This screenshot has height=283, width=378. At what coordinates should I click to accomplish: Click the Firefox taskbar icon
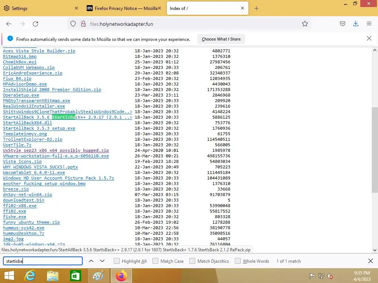tap(121, 276)
